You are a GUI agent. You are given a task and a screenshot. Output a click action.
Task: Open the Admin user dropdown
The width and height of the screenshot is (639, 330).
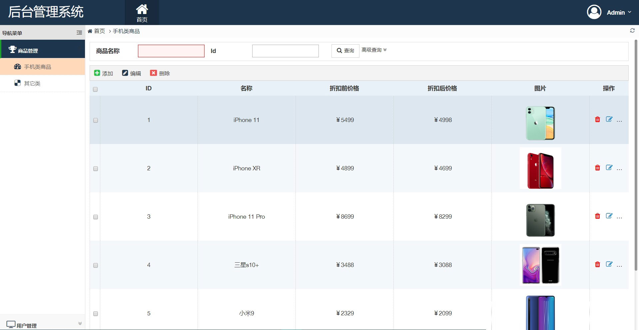coord(609,12)
